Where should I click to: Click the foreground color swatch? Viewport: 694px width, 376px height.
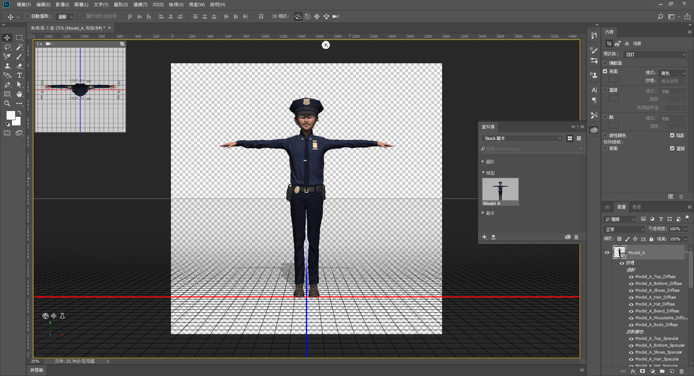click(x=11, y=115)
